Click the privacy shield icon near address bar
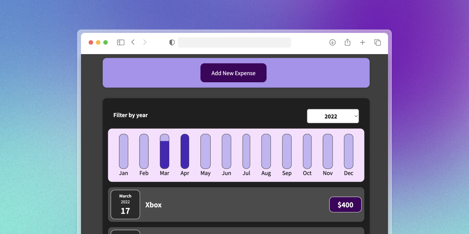469x234 pixels. click(171, 42)
